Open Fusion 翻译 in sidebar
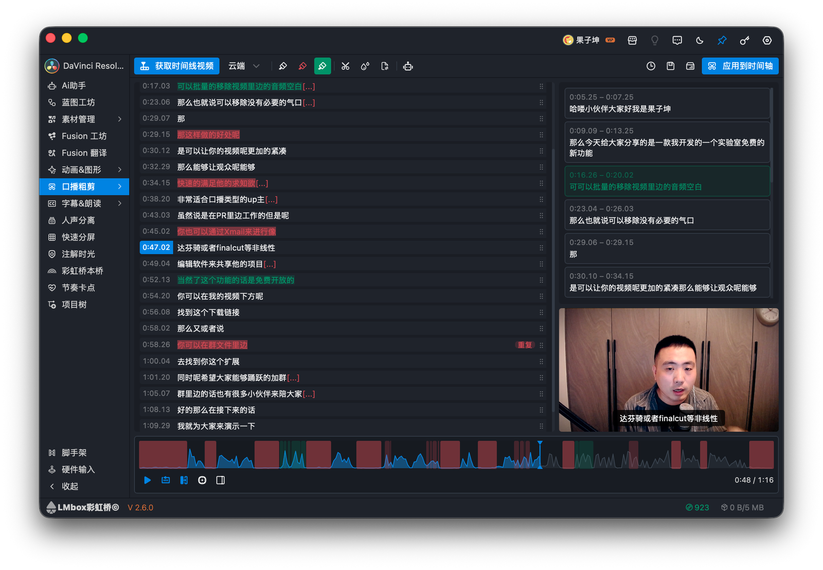This screenshot has height=570, width=823. tap(84, 153)
